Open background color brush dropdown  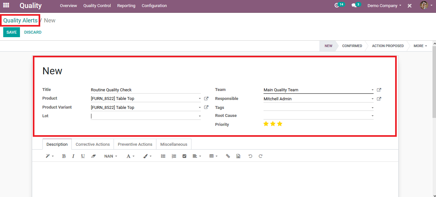click(147, 156)
